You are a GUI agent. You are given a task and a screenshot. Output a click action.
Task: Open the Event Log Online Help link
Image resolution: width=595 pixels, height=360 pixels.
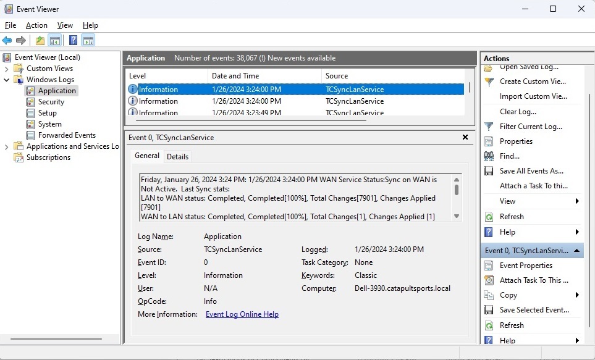242,314
